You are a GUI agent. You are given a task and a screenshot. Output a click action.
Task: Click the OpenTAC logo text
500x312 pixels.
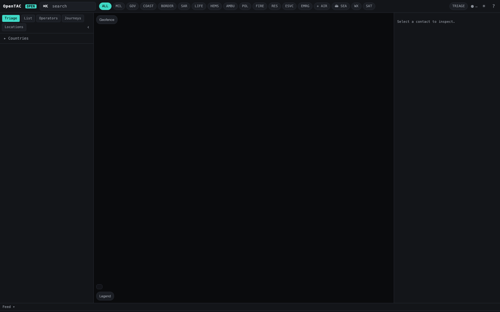(12, 6)
